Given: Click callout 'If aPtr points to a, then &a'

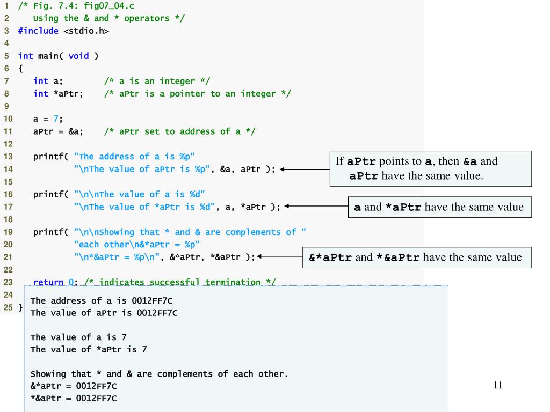Looking at the screenshot, I should click(x=430, y=169).
